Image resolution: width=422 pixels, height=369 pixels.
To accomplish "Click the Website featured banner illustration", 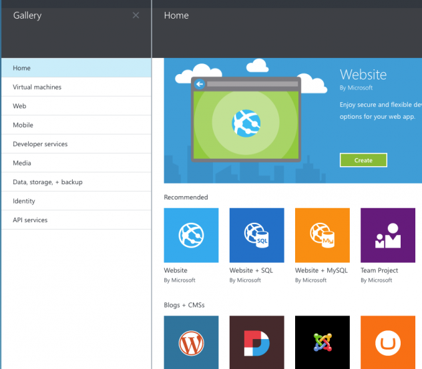I will [246, 120].
